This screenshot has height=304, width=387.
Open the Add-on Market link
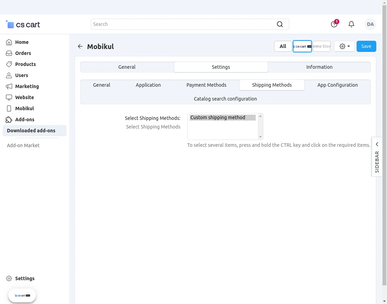click(x=23, y=145)
